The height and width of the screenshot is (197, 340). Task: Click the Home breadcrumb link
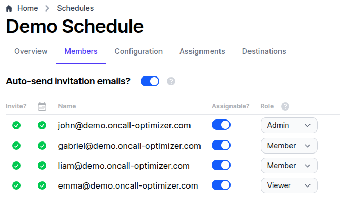tap(28, 8)
